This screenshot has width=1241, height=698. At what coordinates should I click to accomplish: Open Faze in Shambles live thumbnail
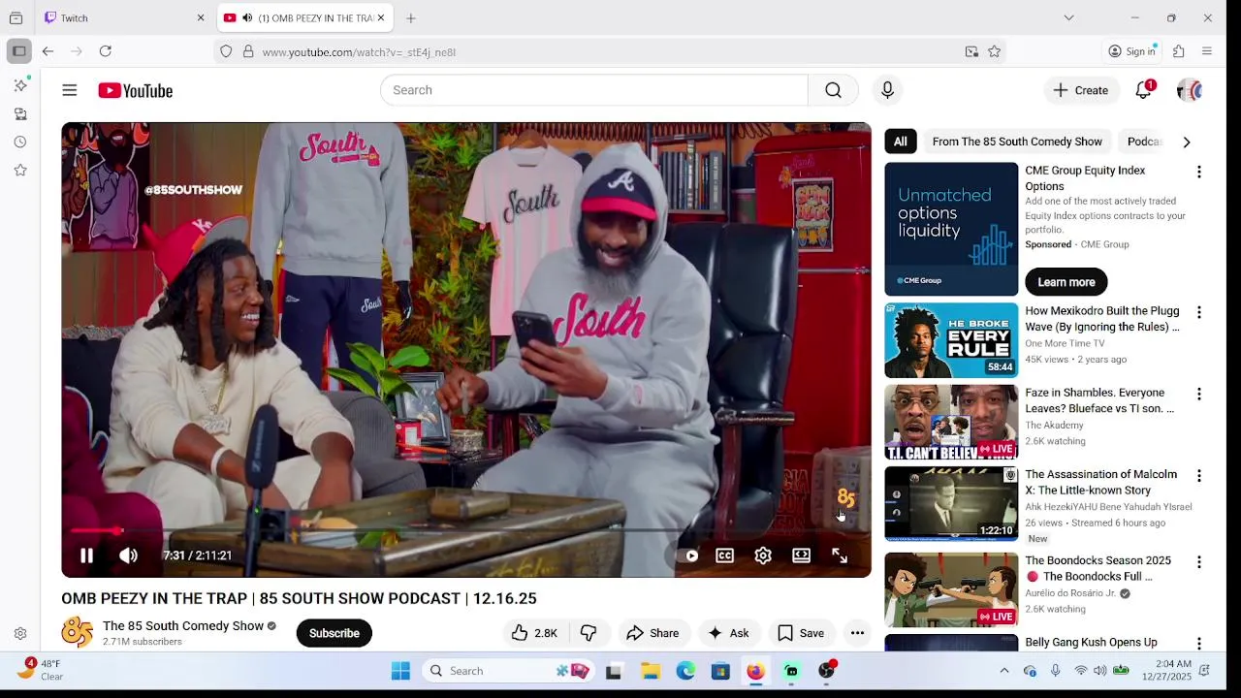click(951, 422)
